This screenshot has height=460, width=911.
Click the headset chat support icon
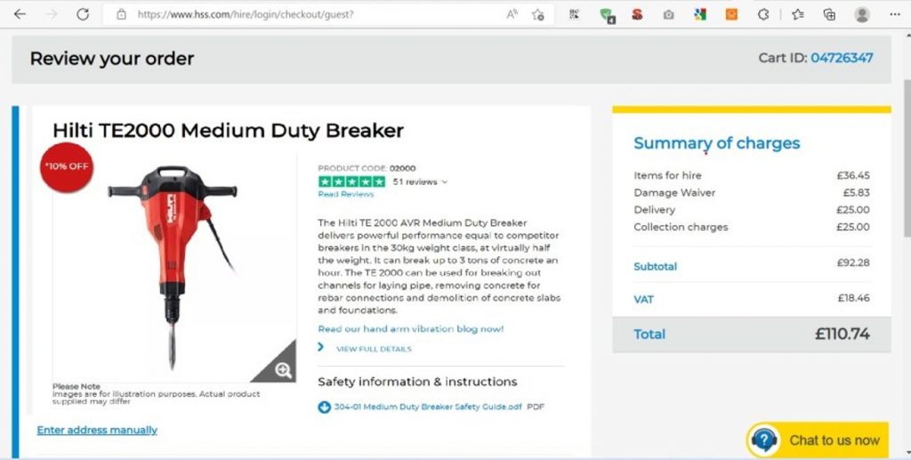[764, 440]
